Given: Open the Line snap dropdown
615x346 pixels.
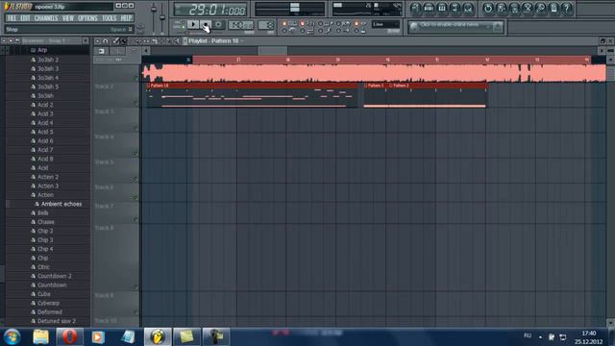Looking at the screenshot, I should (385, 24).
